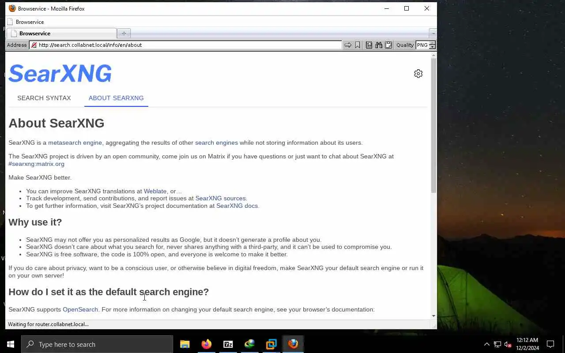Viewport: 565px width, 353px height.
Task: Open the OpenSearch link
Action: 80,309
